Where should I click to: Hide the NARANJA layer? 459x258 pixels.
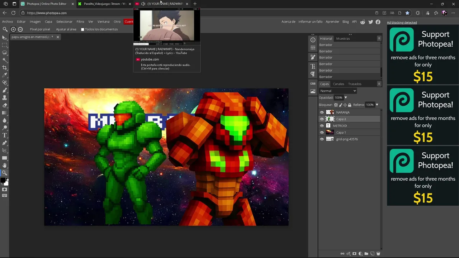click(x=322, y=113)
